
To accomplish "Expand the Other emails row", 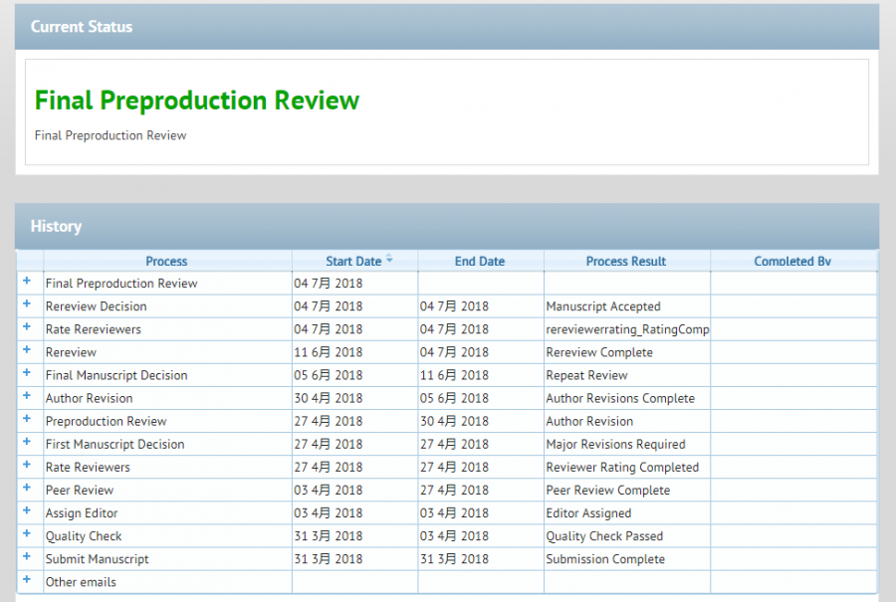I will (27, 580).
